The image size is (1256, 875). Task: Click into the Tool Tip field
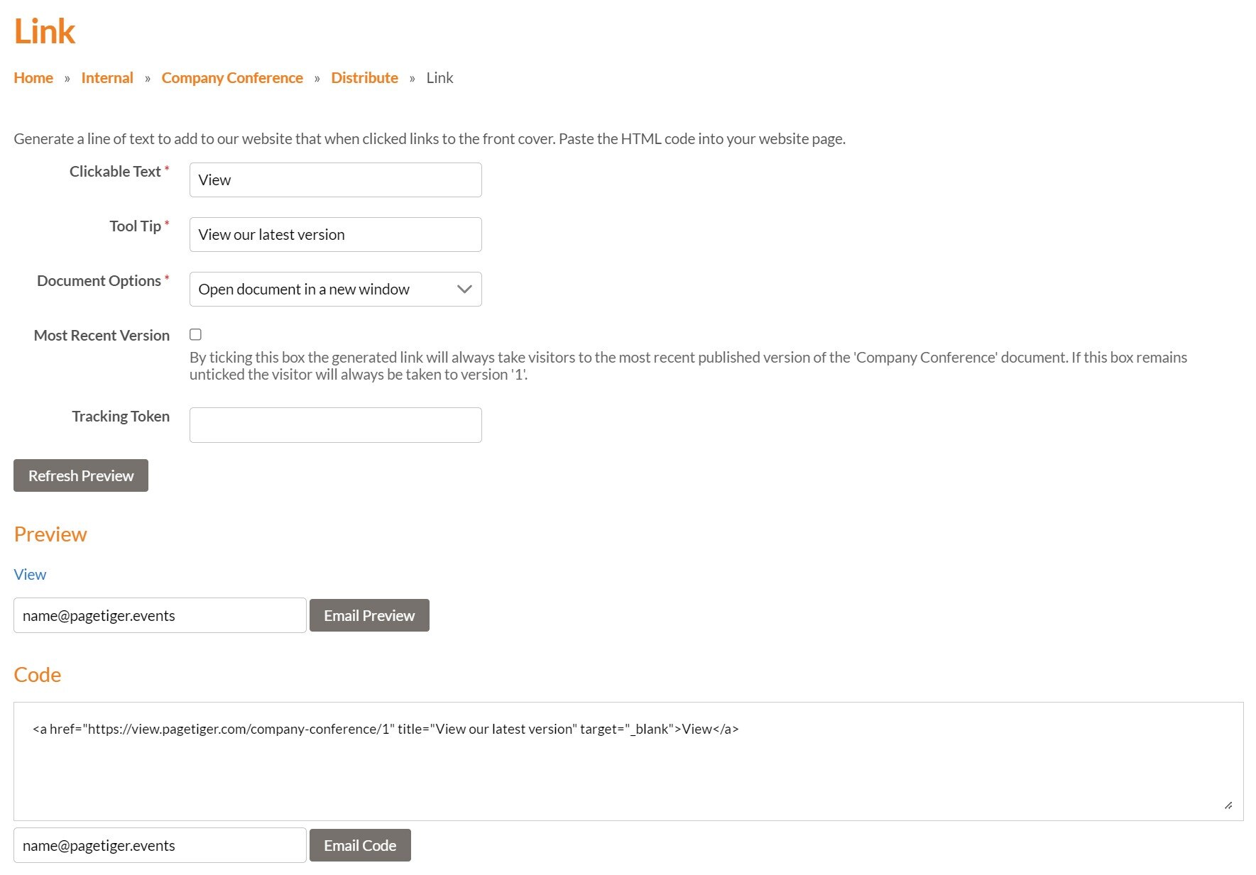pyautogui.click(x=335, y=235)
